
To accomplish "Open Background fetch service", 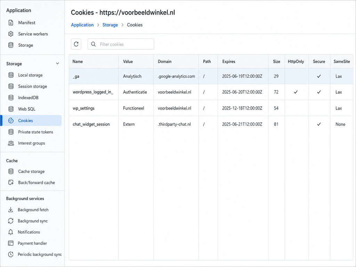I will pos(33,210).
